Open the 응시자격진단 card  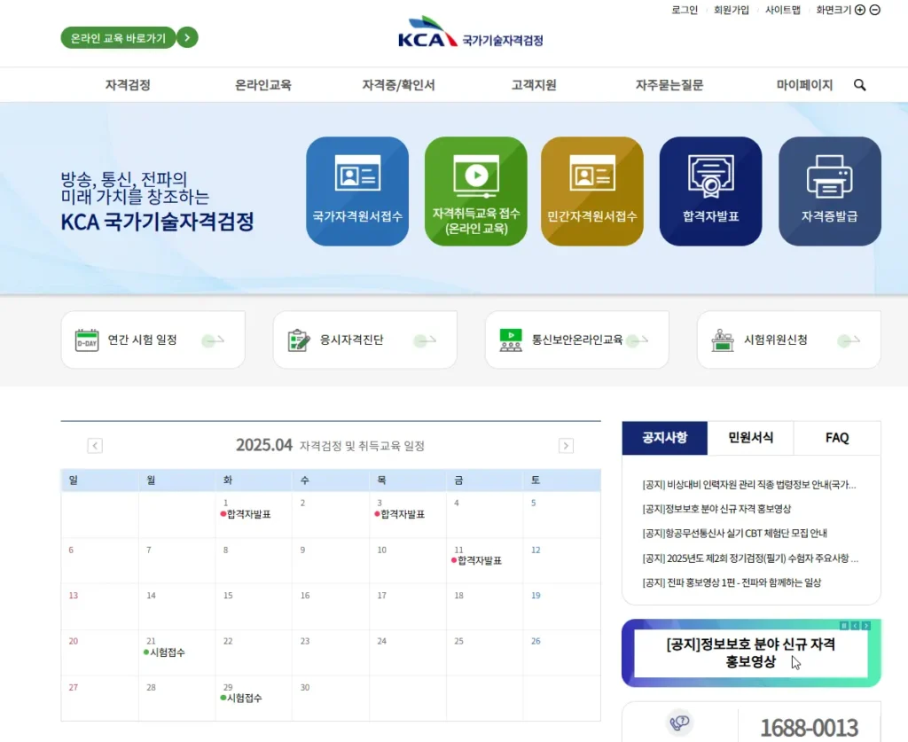(364, 340)
